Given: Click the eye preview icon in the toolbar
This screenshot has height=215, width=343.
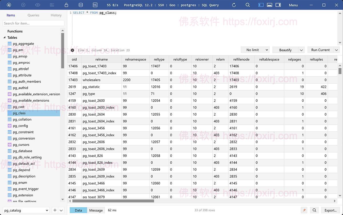Looking at the screenshot, I should (37, 5).
